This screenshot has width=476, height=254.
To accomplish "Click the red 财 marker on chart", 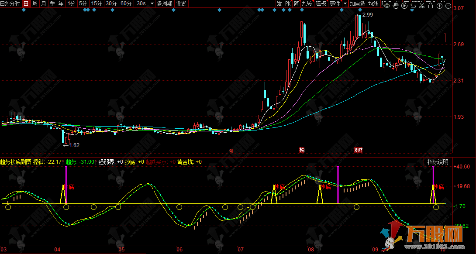I will pyautogui.click(x=358, y=150).
